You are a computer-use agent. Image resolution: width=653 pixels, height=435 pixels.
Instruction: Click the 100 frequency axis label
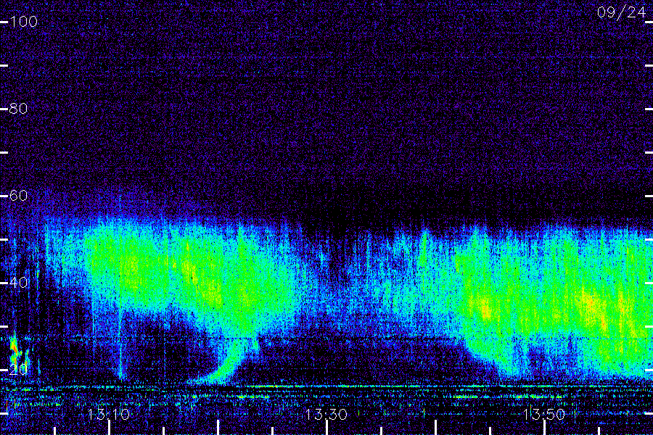coord(23,22)
